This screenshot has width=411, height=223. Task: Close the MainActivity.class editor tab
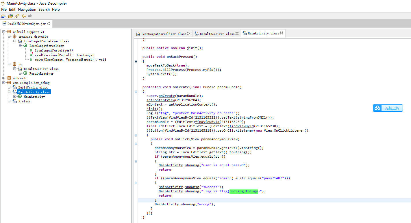click(x=282, y=33)
